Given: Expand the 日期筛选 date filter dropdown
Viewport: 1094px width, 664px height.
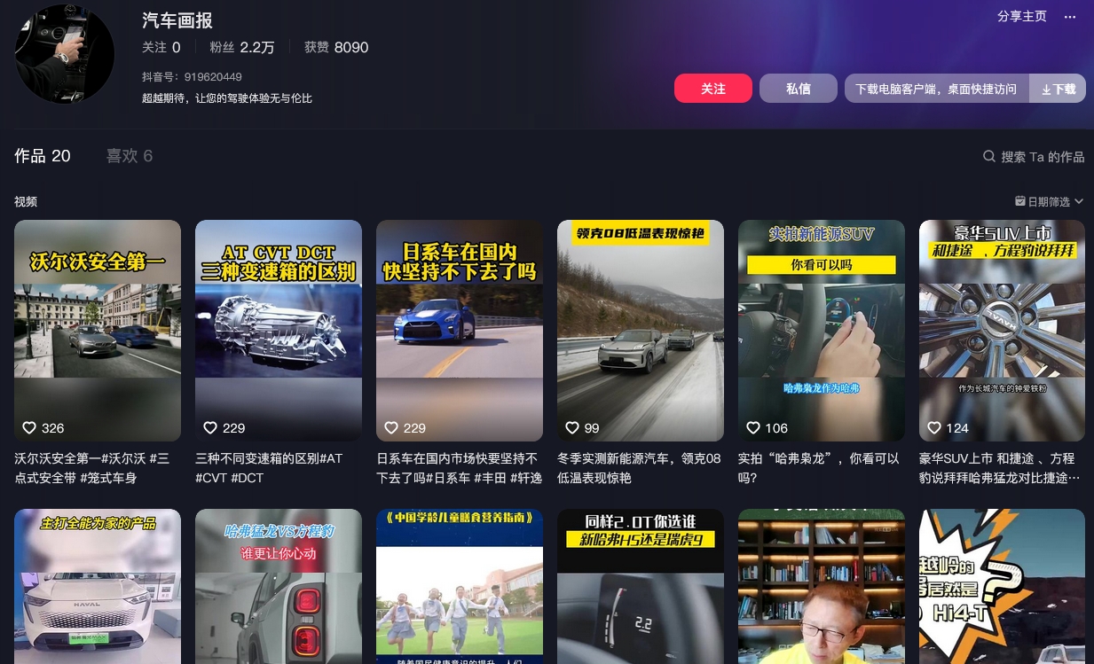Looking at the screenshot, I should tap(1050, 201).
